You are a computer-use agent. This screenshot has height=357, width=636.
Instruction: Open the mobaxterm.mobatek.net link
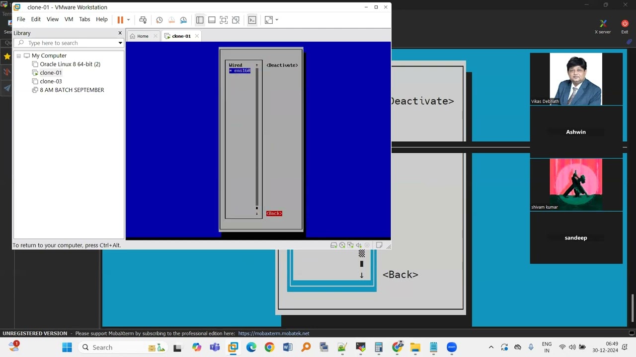coord(274,333)
